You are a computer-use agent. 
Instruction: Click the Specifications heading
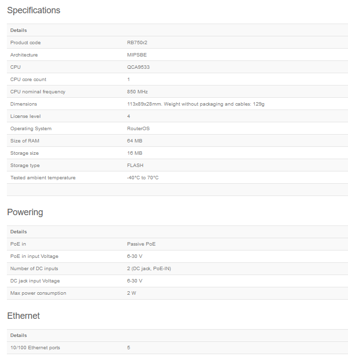pos(33,10)
